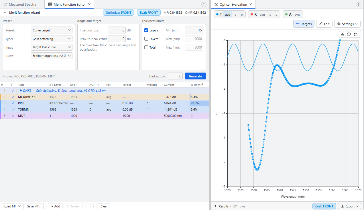
Task: Enable Total maximum thickness checkbox
Action: tap(146, 47)
